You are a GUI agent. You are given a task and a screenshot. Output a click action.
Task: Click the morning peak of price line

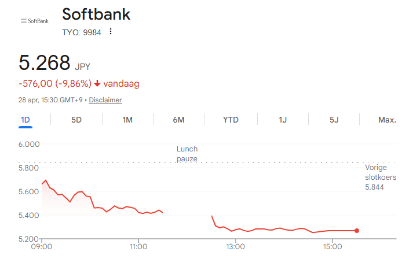[x=46, y=180]
